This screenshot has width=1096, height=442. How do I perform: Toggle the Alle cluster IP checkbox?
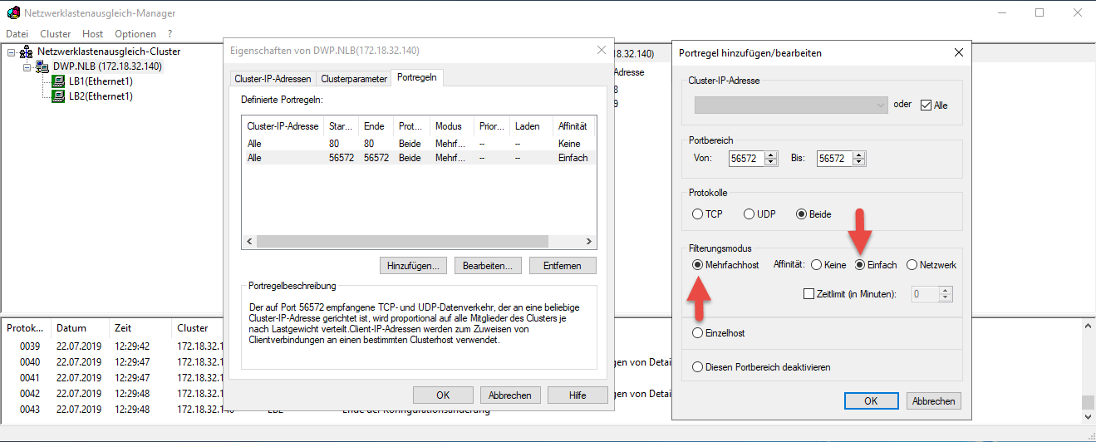(926, 106)
